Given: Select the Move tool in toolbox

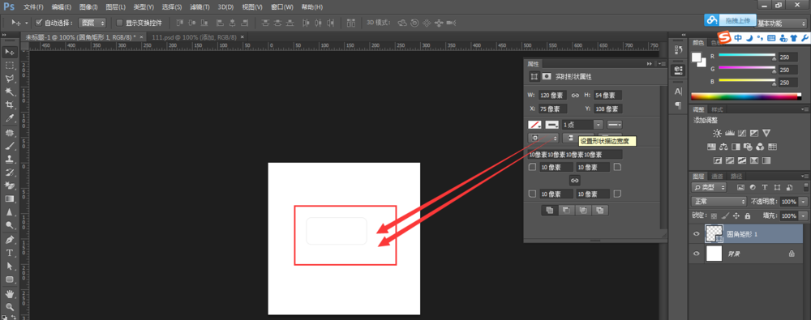Looking at the screenshot, I should pos(9,52).
